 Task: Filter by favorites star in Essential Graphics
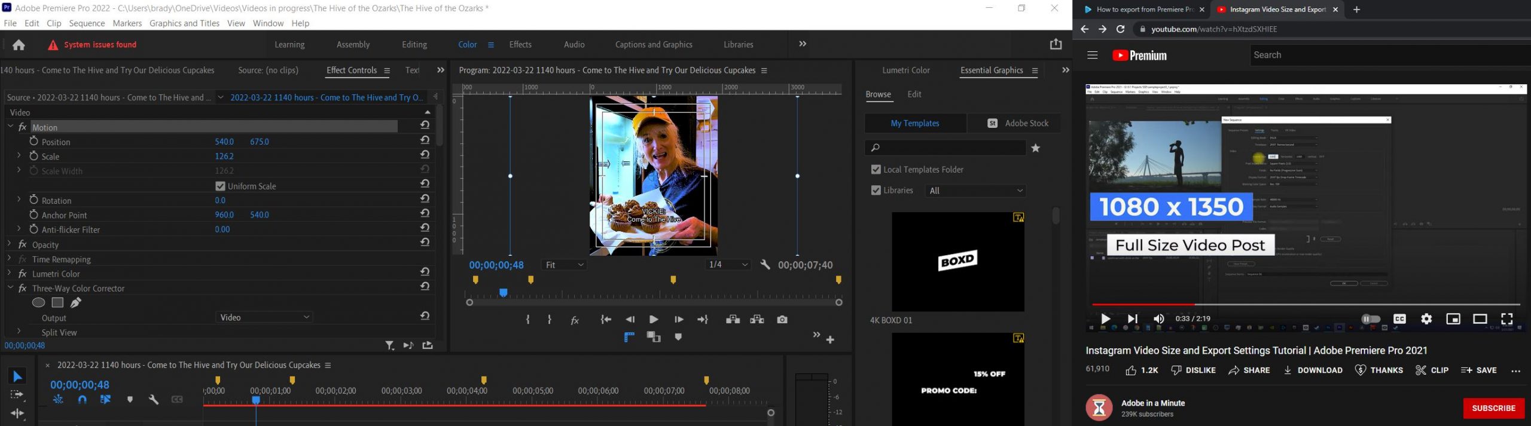pyautogui.click(x=1036, y=148)
